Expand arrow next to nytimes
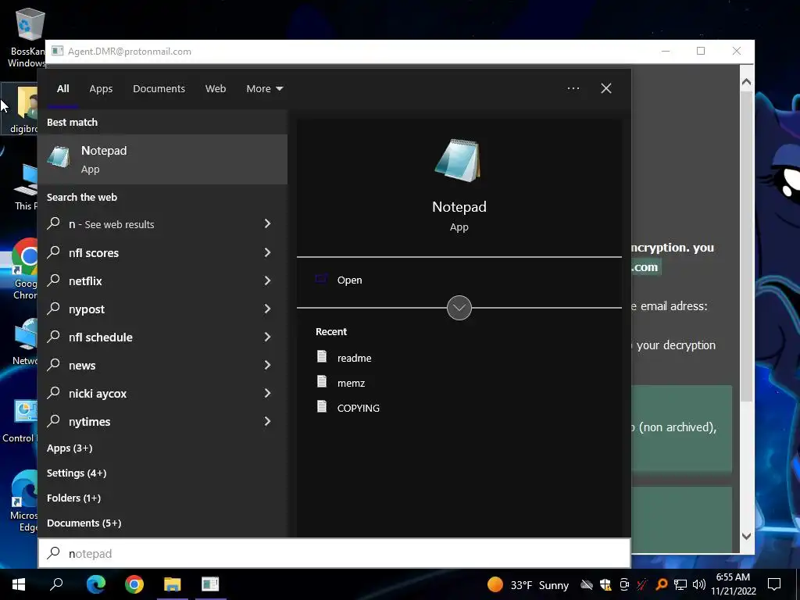This screenshot has width=800, height=600. click(267, 420)
